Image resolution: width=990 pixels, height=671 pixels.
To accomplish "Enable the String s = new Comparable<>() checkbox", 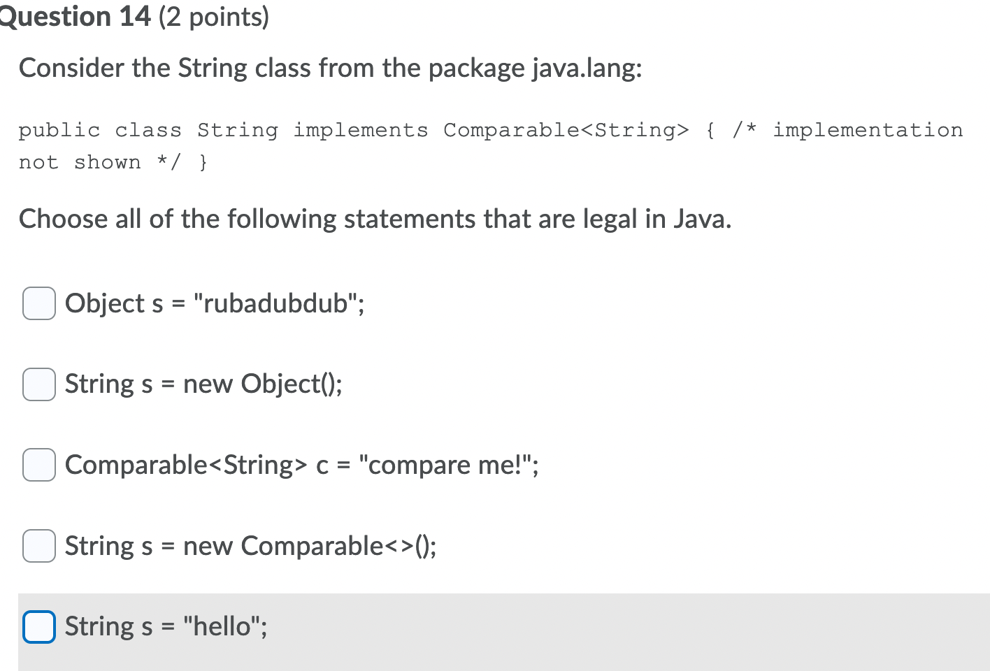I will pyautogui.click(x=39, y=546).
